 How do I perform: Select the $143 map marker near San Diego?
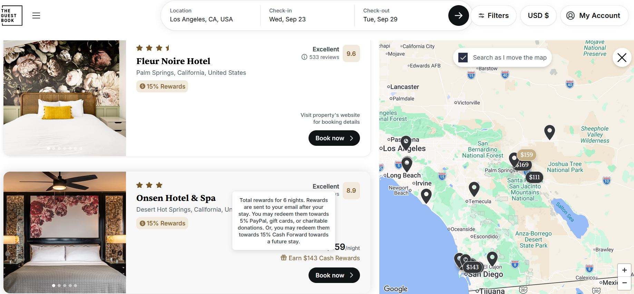[x=472, y=267]
